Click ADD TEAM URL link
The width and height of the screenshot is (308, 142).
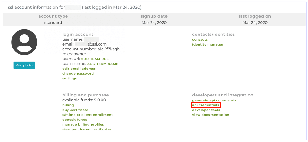95,59
